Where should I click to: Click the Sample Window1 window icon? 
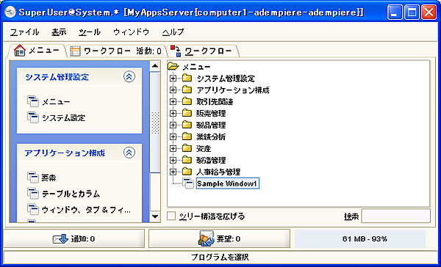click(x=188, y=183)
